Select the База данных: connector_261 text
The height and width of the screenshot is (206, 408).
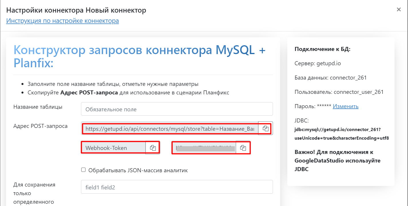tap(330, 78)
